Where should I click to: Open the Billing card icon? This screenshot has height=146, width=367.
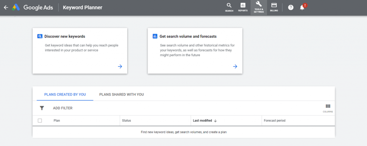(x=274, y=8)
